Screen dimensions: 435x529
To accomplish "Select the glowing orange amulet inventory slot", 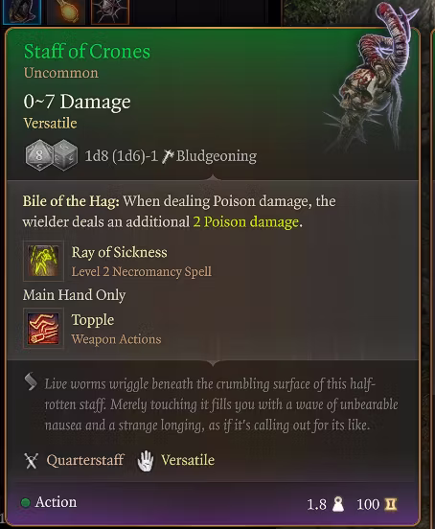I will [x=66, y=11].
